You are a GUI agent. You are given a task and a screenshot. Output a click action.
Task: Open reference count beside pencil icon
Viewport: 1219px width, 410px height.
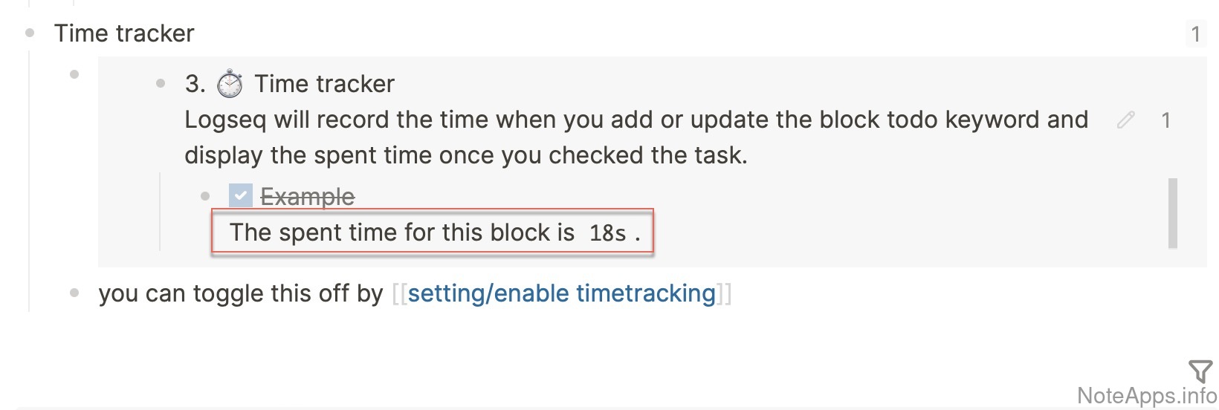[1165, 120]
